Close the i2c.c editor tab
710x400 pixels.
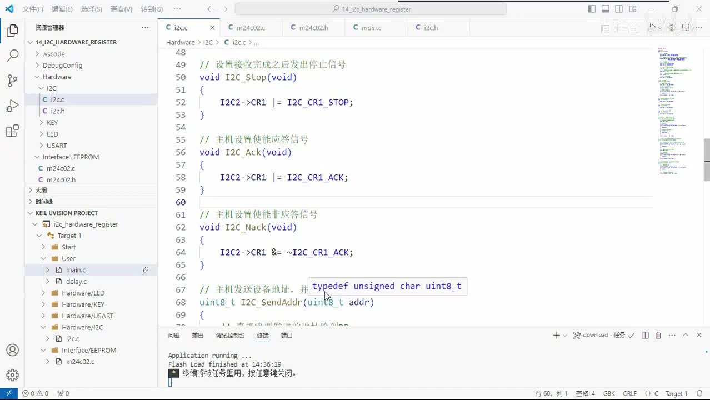(x=212, y=28)
